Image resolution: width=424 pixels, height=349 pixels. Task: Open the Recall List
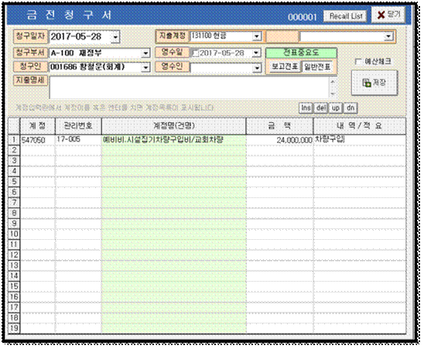[345, 16]
